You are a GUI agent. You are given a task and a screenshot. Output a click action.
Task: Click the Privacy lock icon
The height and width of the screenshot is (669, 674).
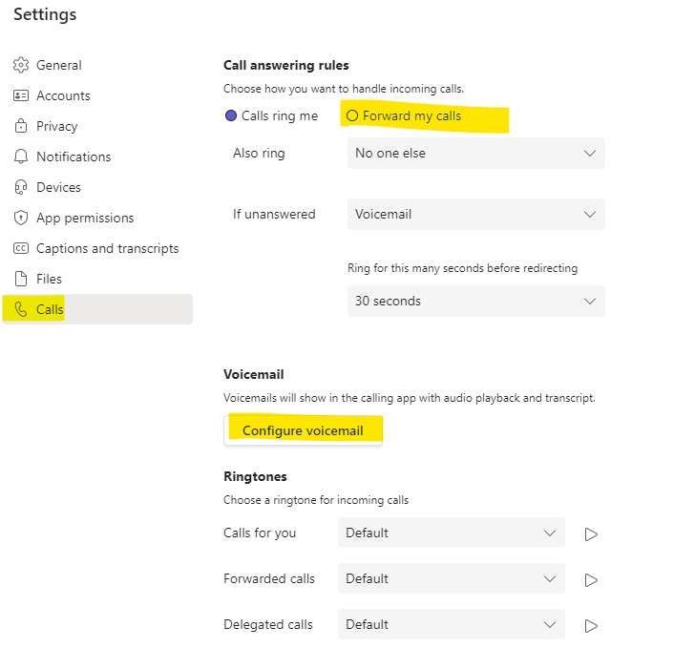click(21, 126)
